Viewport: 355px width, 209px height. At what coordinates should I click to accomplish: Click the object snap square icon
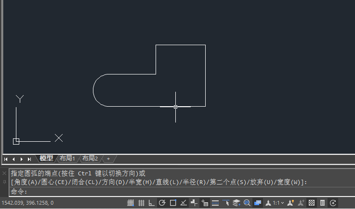click(x=173, y=203)
